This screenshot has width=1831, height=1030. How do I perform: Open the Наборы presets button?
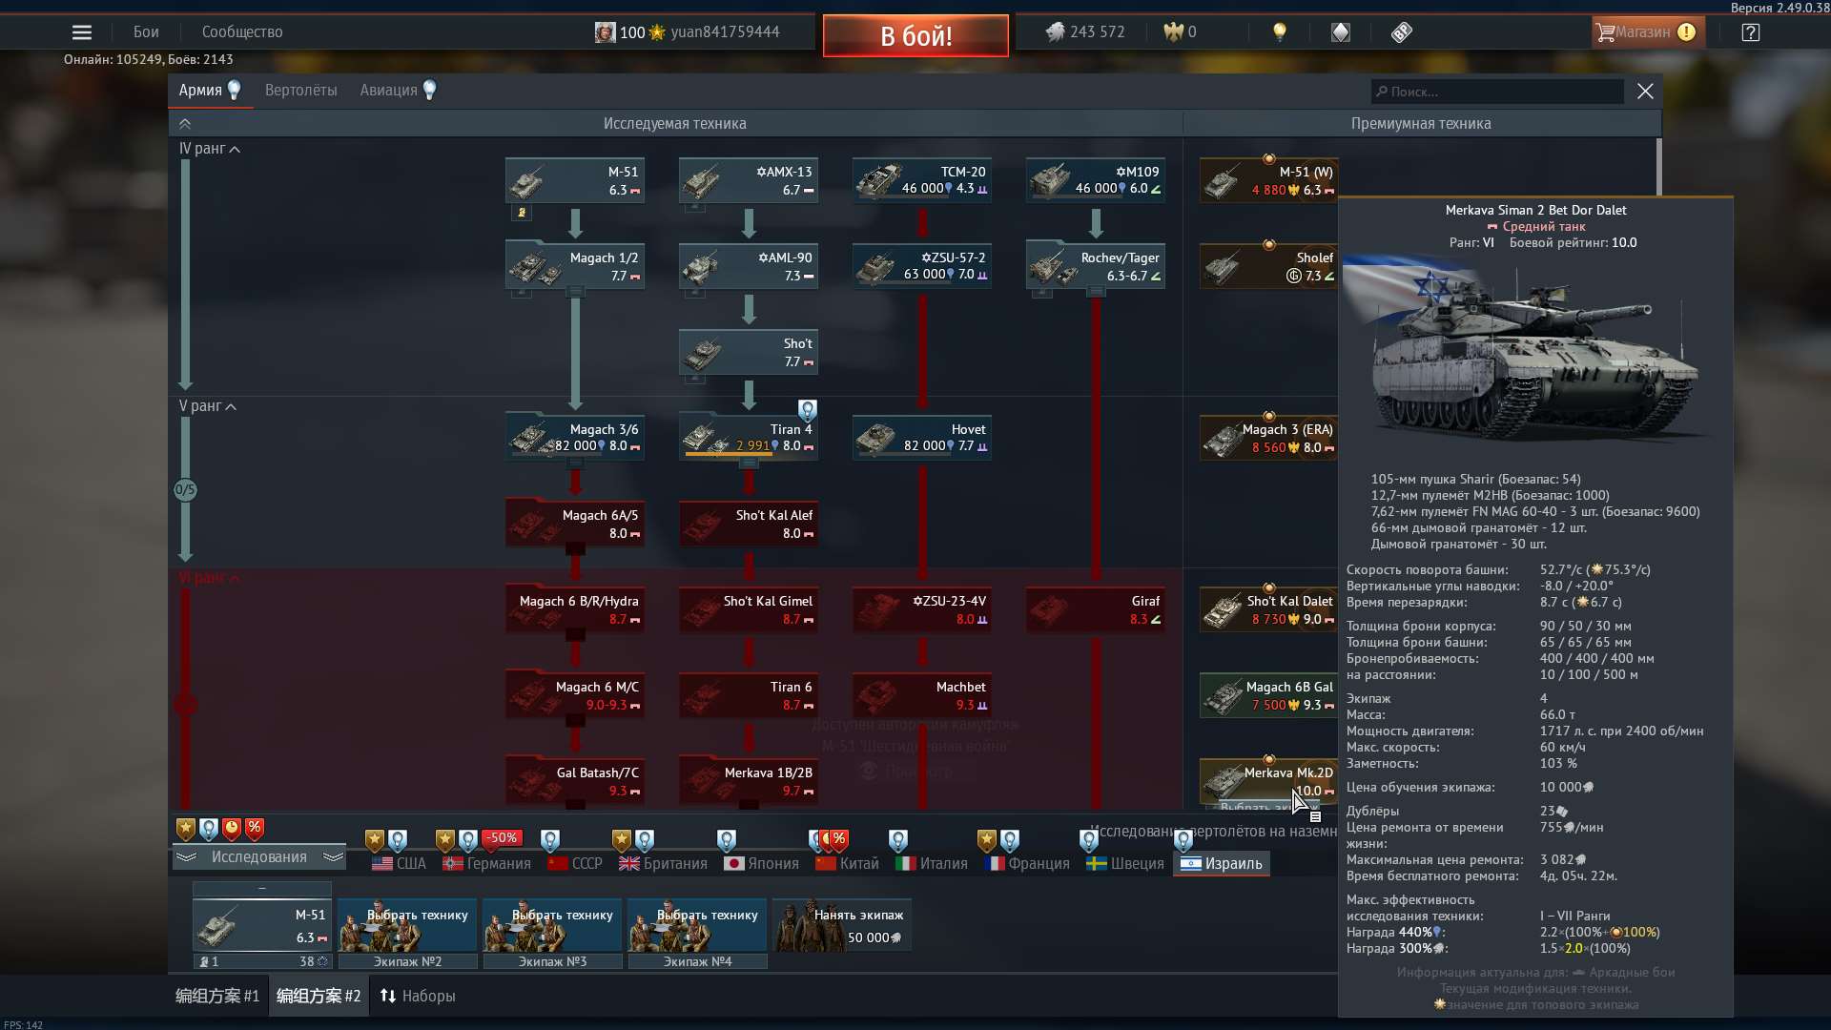pyautogui.click(x=418, y=996)
